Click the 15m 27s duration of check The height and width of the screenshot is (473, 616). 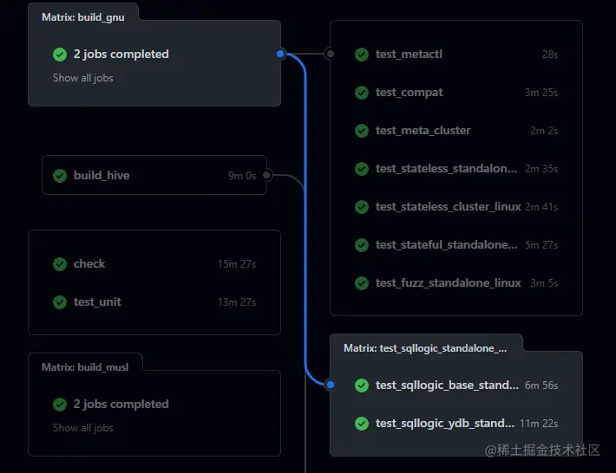237,264
